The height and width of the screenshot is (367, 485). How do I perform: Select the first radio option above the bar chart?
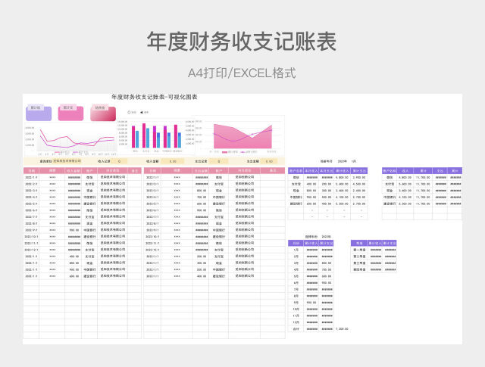coord(130,112)
